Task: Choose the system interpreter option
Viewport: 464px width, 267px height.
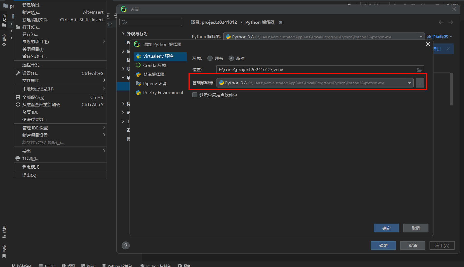Action: pos(160,74)
